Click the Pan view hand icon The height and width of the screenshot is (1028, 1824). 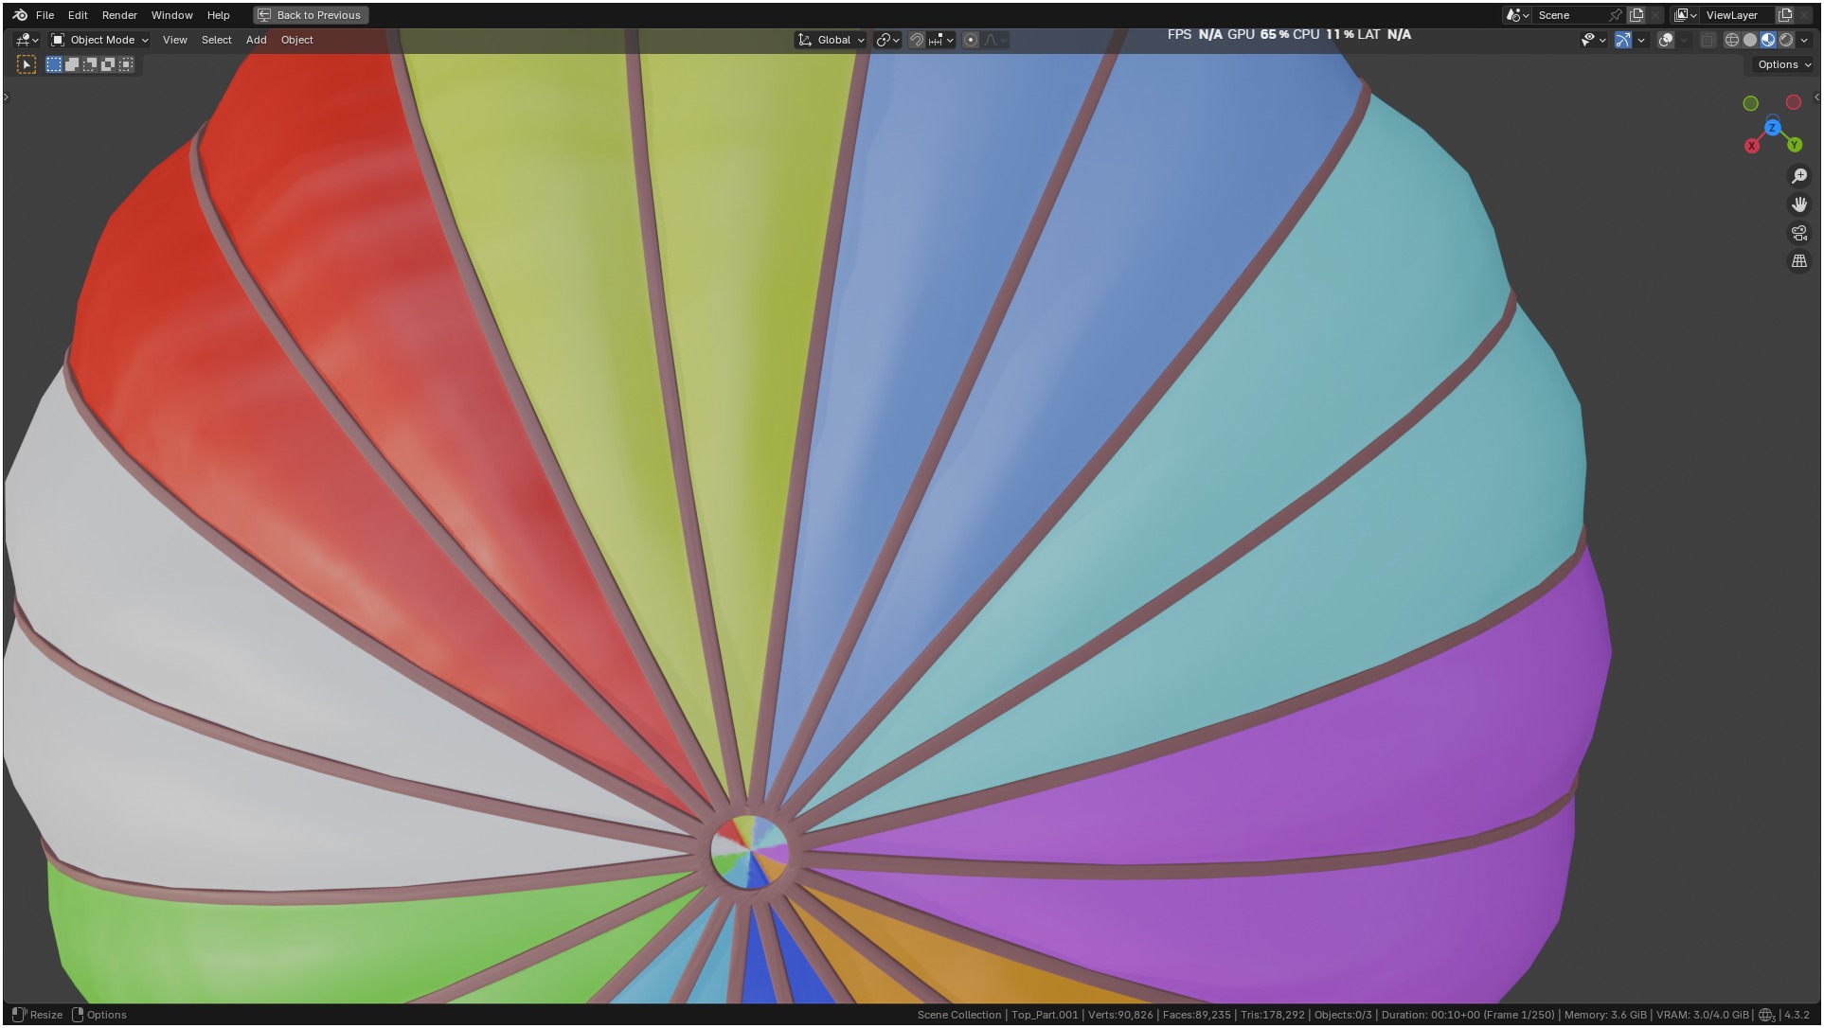click(1799, 204)
